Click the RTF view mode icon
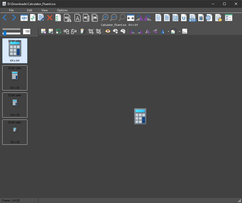This screenshot has height=203, width=242. coord(193,18)
